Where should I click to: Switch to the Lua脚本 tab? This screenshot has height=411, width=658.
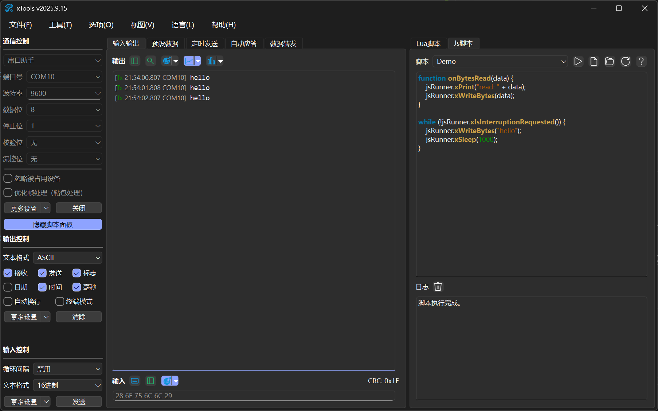click(x=428, y=43)
